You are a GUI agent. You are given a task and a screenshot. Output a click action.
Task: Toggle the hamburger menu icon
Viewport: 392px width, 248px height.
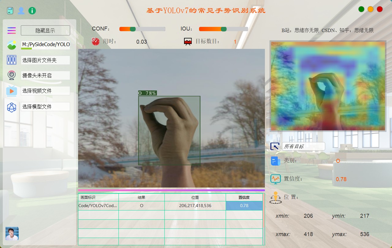[12, 30]
